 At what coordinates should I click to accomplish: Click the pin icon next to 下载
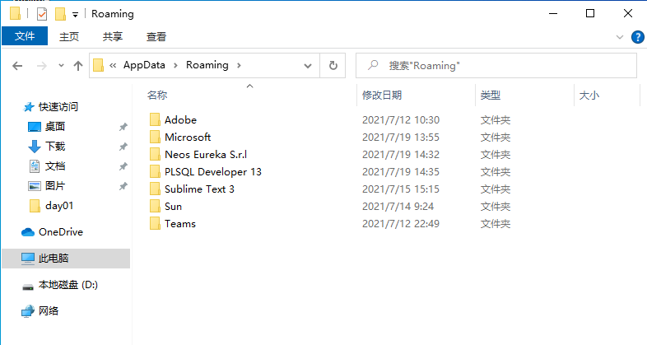point(123,147)
